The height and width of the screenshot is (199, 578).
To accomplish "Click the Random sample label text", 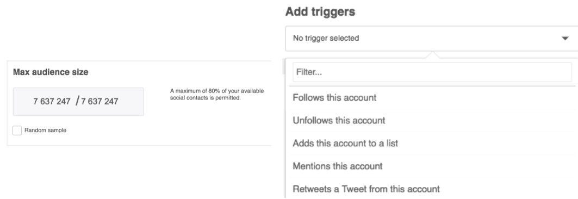I will 45,130.
